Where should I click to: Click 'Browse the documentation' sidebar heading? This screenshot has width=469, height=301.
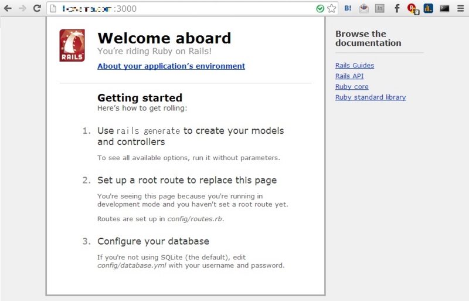tap(368, 38)
